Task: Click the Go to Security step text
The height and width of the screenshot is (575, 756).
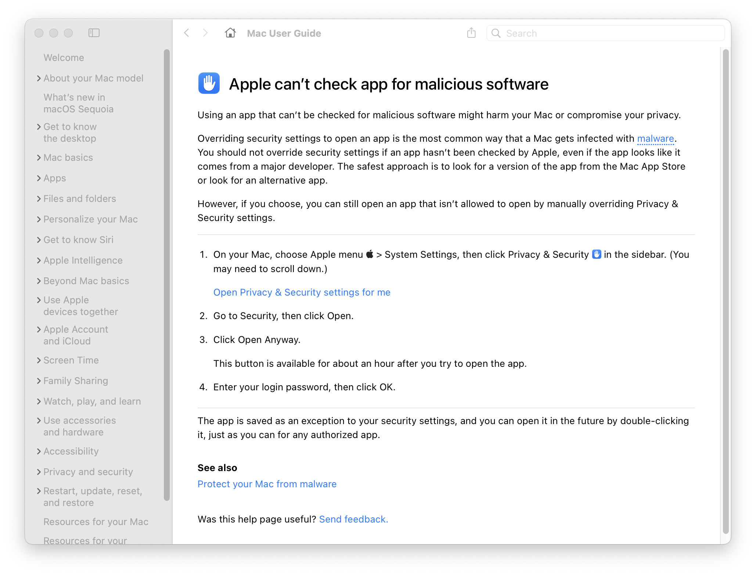Action: click(x=283, y=316)
